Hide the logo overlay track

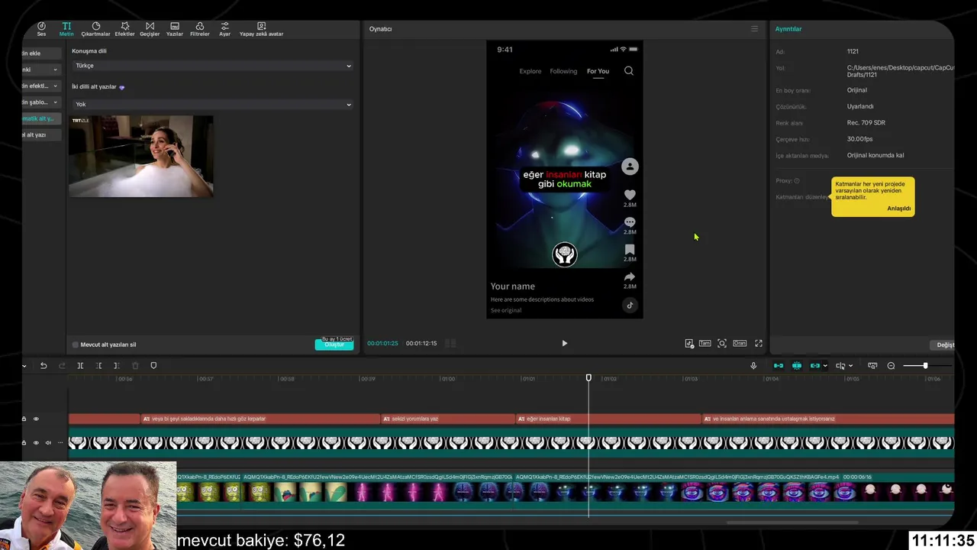click(35, 442)
